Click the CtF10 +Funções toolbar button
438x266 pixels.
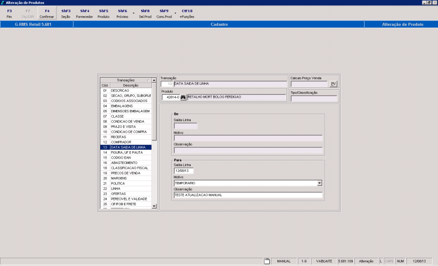pyautogui.click(x=187, y=14)
